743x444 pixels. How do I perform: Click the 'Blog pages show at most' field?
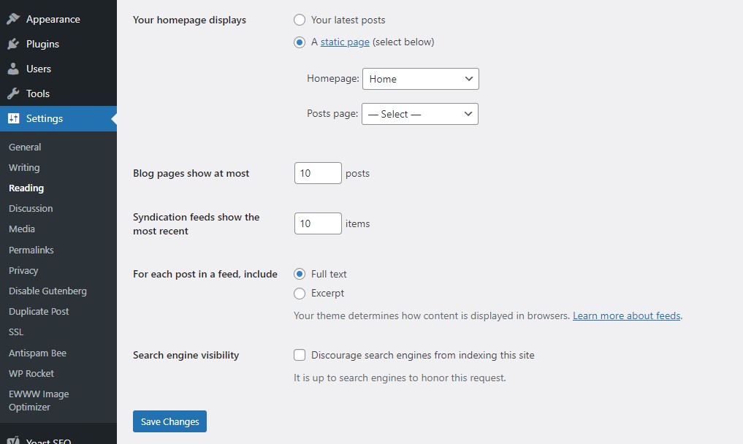[x=318, y=173]
